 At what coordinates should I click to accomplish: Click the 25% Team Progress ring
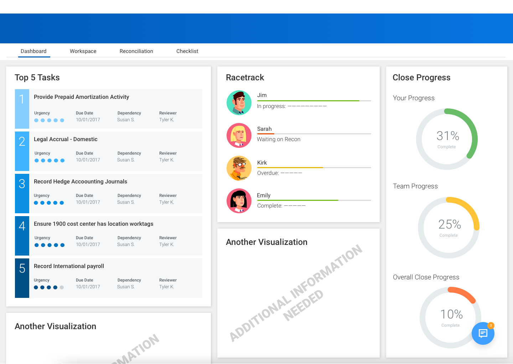click(x=449, y=227)
